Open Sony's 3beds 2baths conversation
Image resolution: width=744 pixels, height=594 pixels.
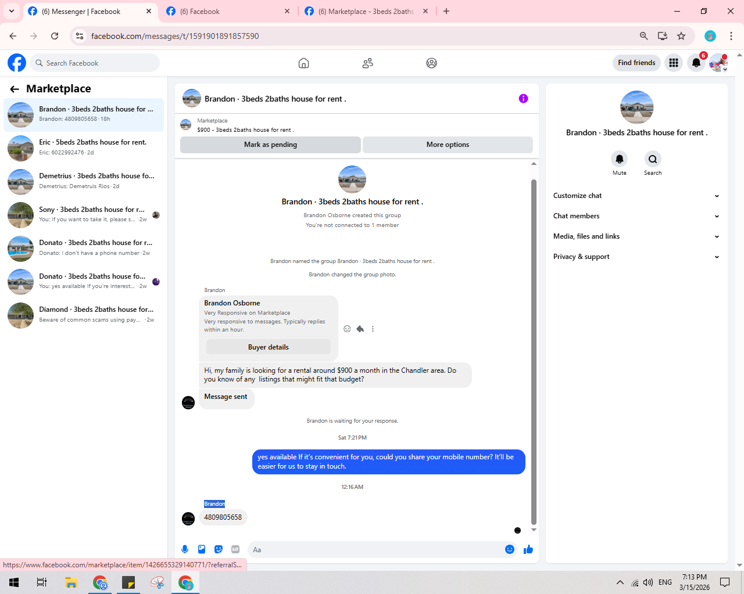tap(84, 215)
